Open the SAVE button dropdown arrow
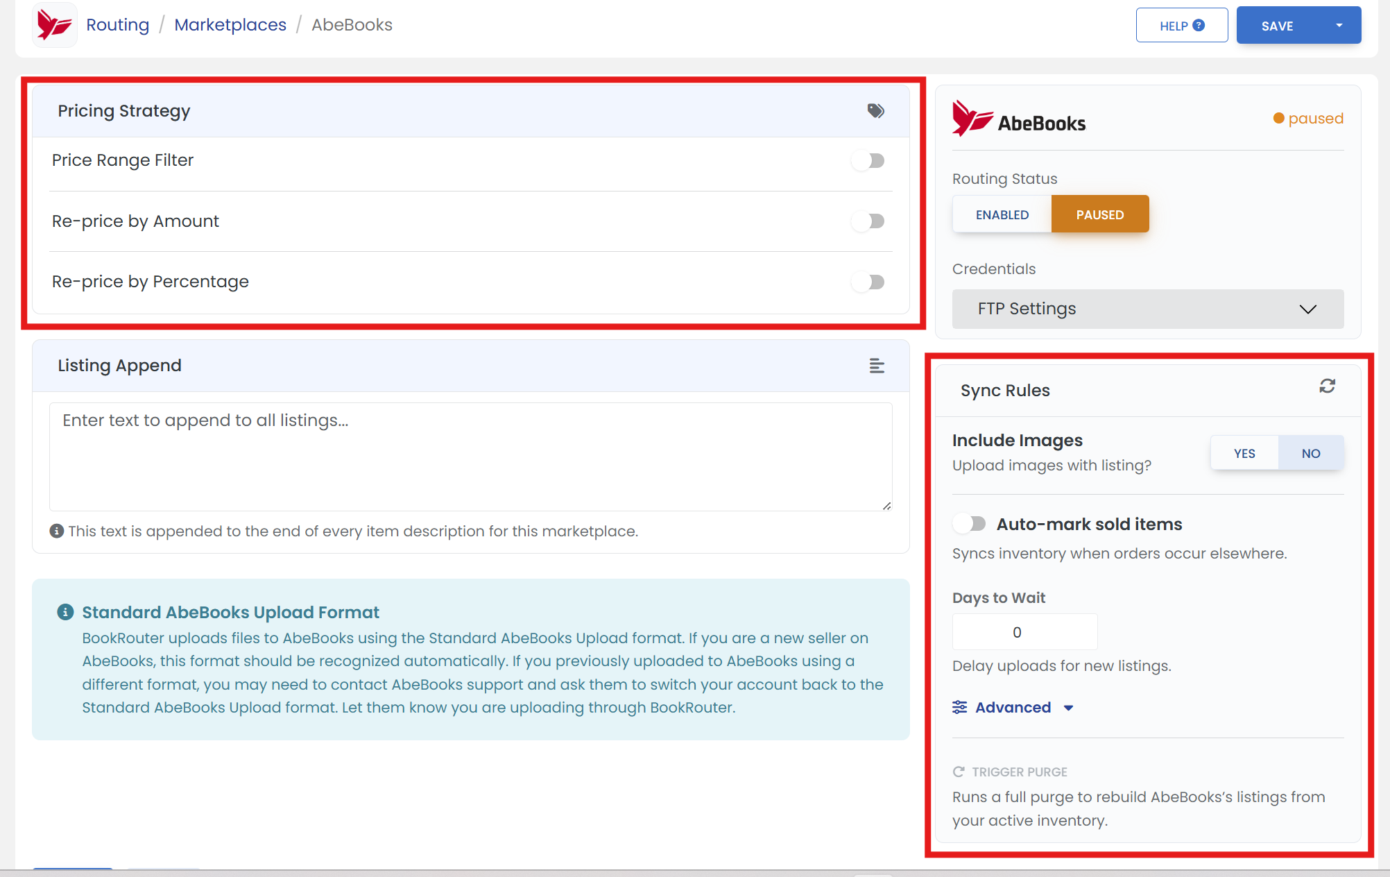The width and height of the screenshot is (1390, 877). (x=1339, y=26)
